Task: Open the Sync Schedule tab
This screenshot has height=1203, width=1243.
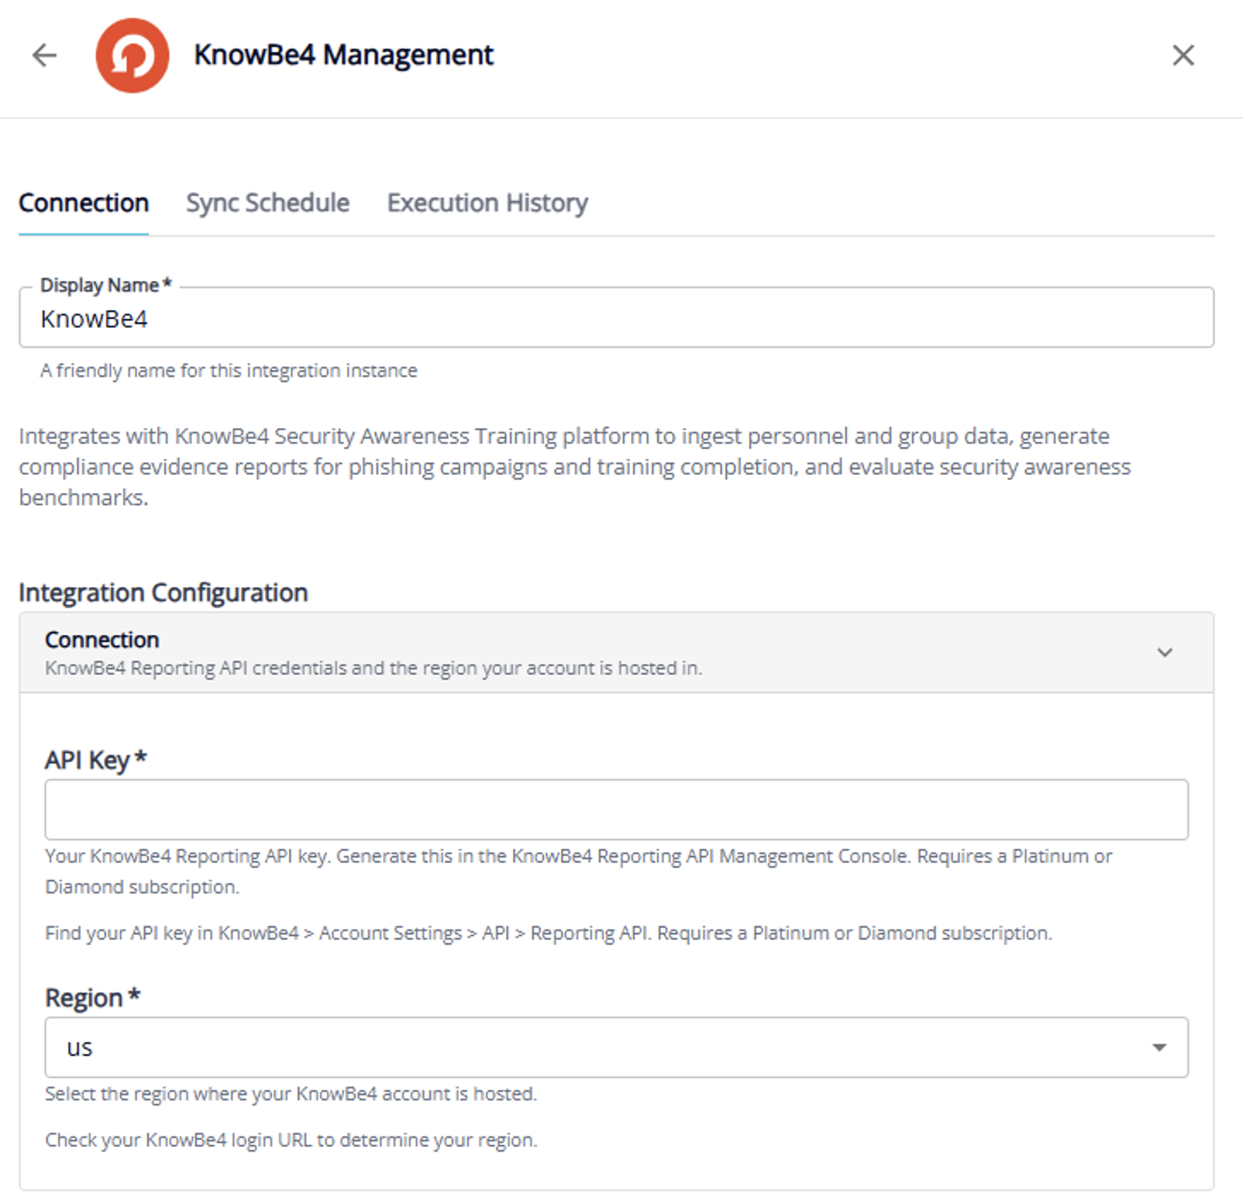Action: (268, 203)
